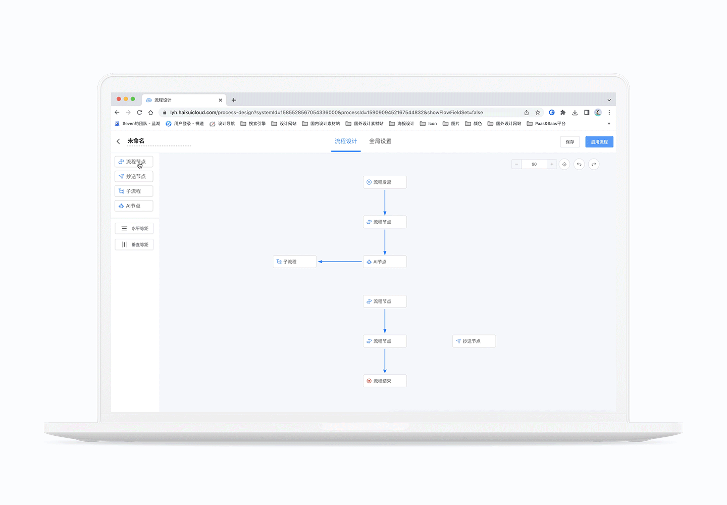Open the 设计网站 bookmark folder
The width and height of the screenshot is (727, 505).
(x=284, y=124)
